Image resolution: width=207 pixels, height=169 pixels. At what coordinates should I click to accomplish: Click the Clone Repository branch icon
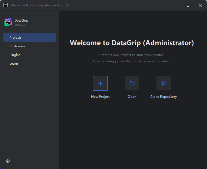point(164,83)
